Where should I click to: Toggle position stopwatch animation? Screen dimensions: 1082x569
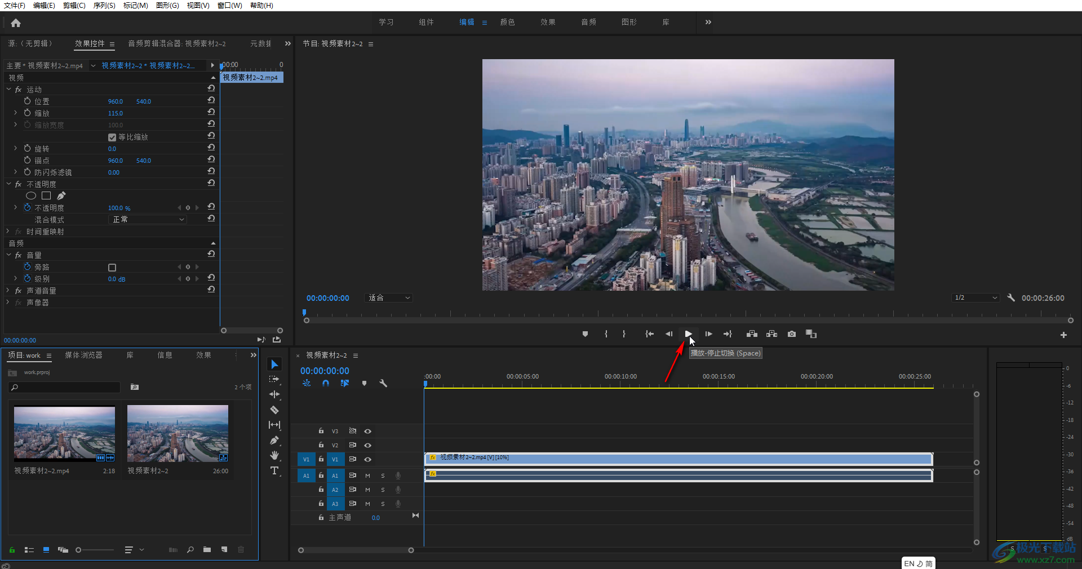(27, 101)
